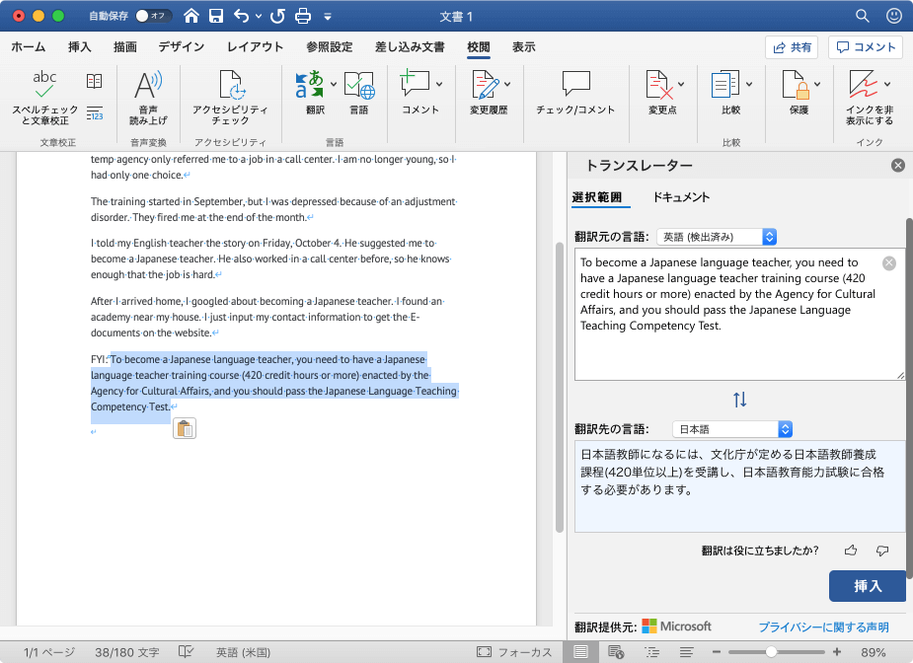Run spelling and grammar check (スペルチェックと文章校正)
The height and width of the screenshot is (663, 913).
click(x=44, y=98)
